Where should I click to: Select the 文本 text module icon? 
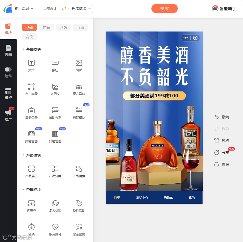[31, 63]
